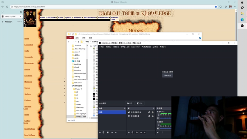This screenshot has width=247, height=139.
Task: Open the OBS 文件(F) menu
Action: tap(101, 47)
